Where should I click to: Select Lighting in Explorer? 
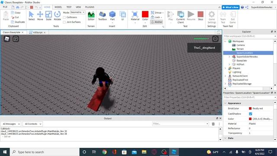coord(237,72)
